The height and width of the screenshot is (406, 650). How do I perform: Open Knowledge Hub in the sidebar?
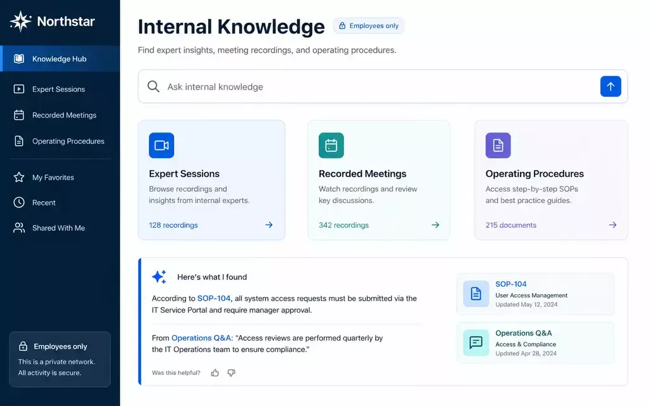tap(60, 59)
